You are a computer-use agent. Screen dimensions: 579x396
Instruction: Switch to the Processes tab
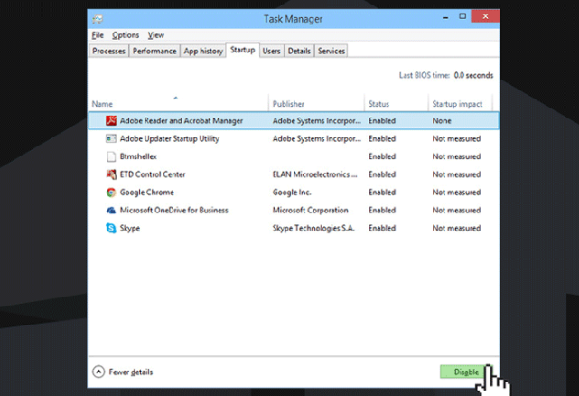(x=108, y=51)
